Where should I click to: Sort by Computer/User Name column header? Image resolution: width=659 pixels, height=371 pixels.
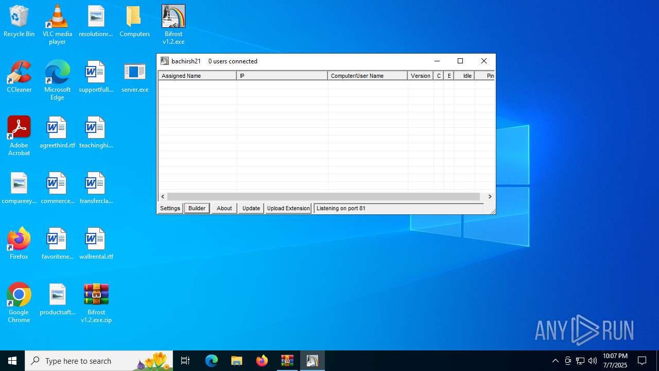(368, 76)
